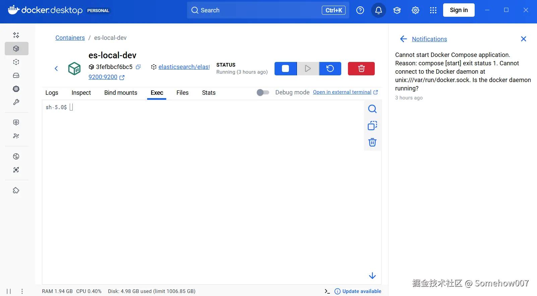This screenshot has width=537, height=296.
Task: Click the CPU 0.40% status text
Action: pos(89,291)
